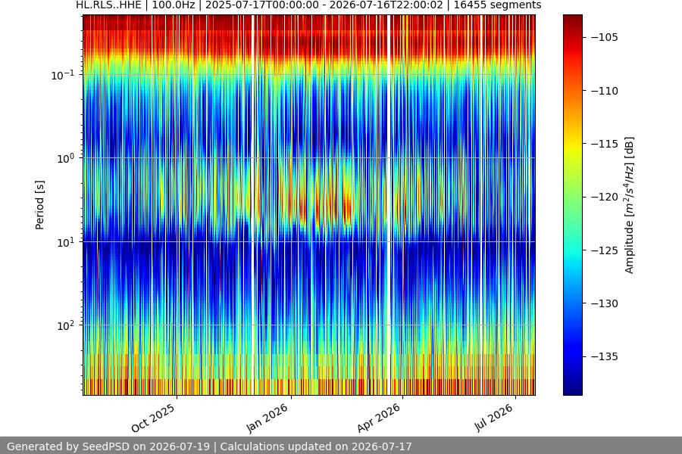The height and width of the screenshot is (454, 682).
Task: Click the 10^0 period tick label
Action: [65, 158]
